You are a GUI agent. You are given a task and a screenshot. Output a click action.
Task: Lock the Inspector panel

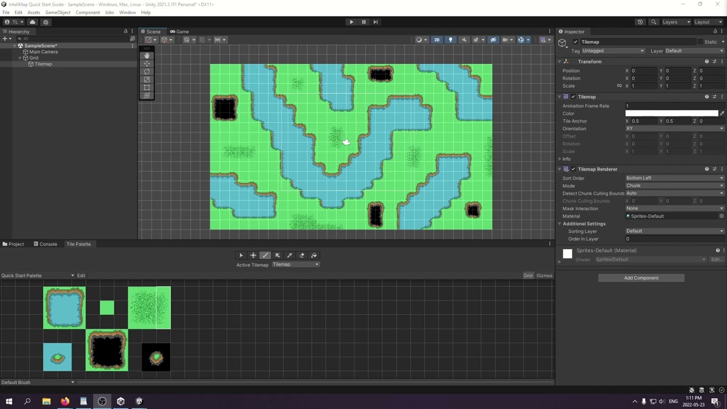(x=715, y=31)
